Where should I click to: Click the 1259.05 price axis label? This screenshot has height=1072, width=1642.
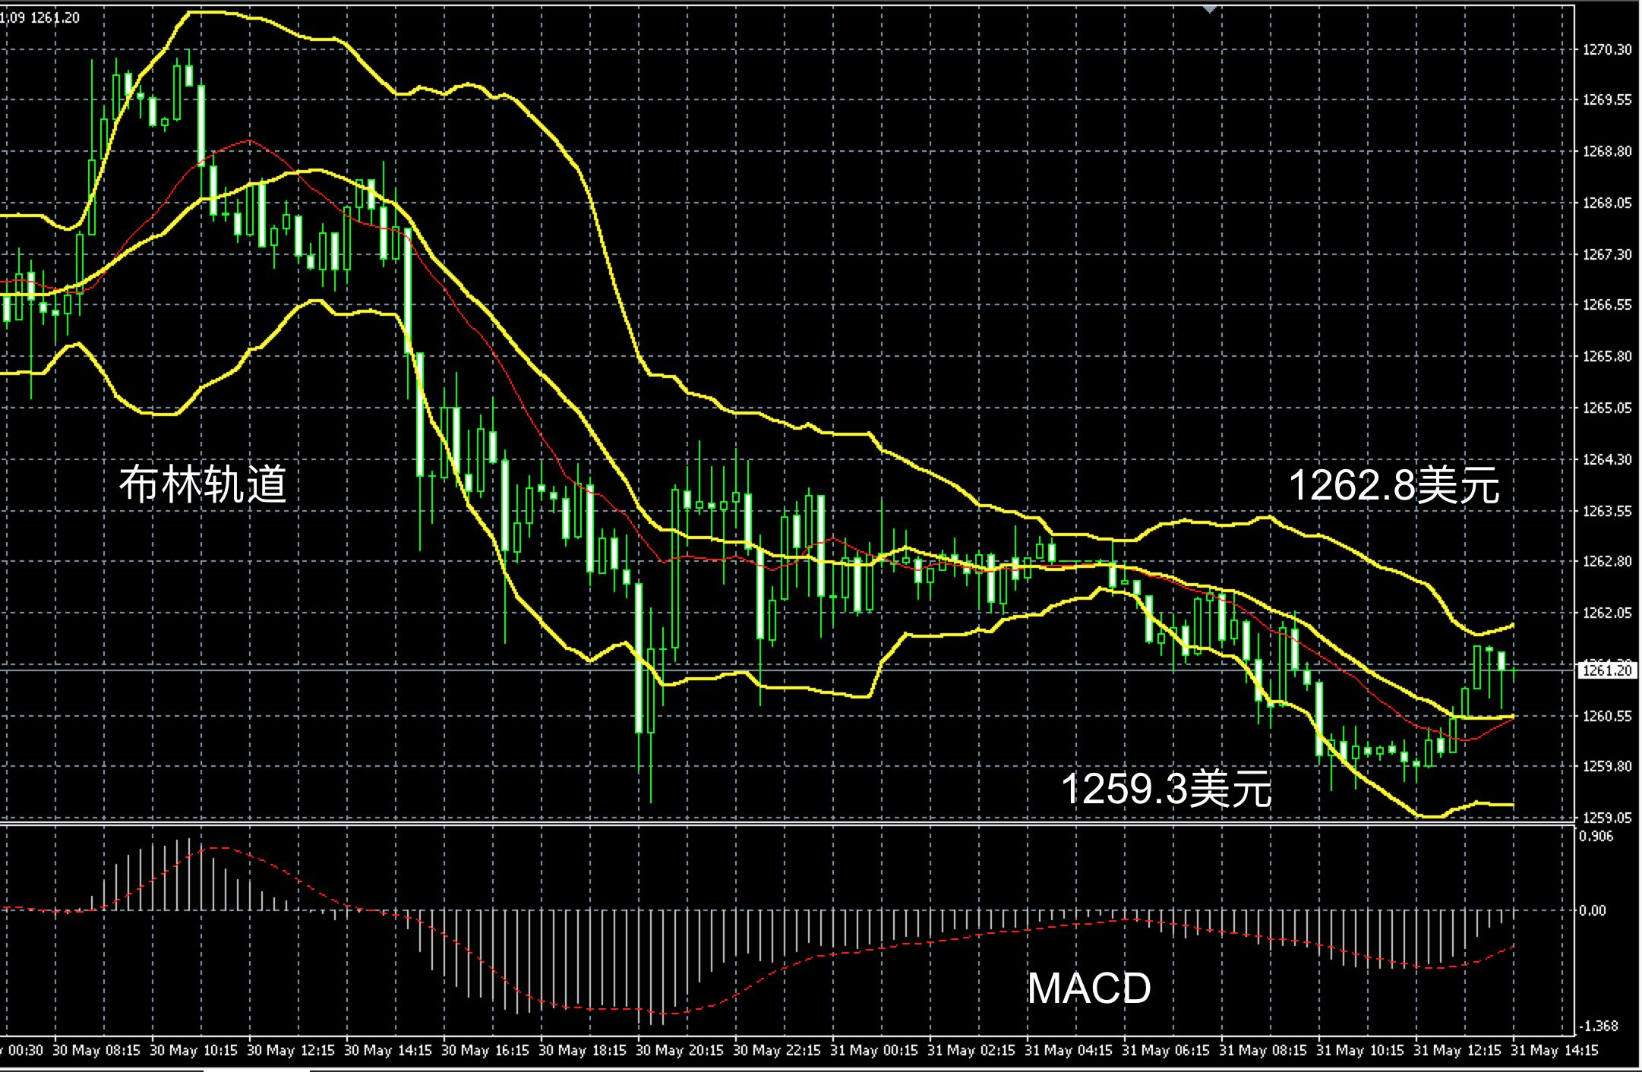tap(1607, 818)
